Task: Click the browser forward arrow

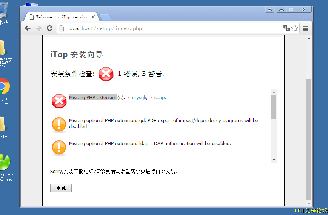Action: pyautogui.click(x=39, y=28)
